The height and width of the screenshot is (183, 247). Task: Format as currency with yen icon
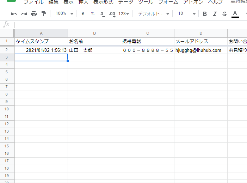(83, 14)
